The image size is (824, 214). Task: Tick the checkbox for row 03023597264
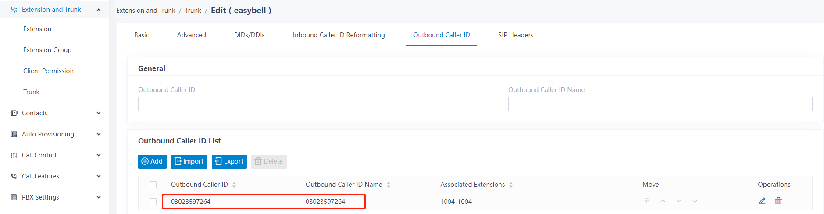click(x=153, y=202)
